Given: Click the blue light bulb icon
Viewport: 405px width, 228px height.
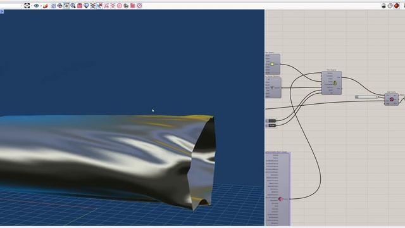Looking at the screenshot, I should click(x=86, y=6).
